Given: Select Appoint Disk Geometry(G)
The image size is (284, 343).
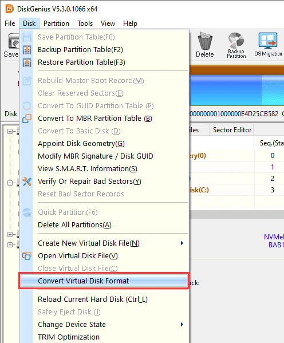Looking at the screenshot, I should tap(104, 144).
